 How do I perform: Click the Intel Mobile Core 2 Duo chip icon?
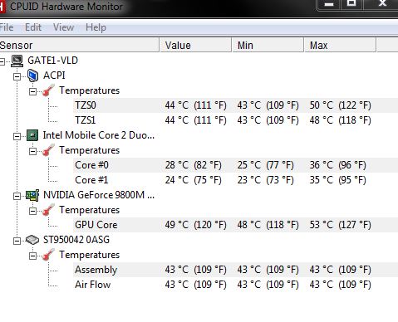[32, 135]
